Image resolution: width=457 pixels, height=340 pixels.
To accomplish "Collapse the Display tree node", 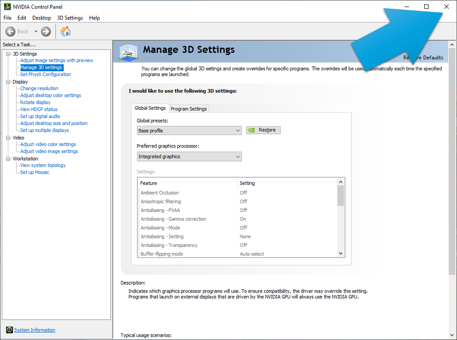I will click(8, 82).
